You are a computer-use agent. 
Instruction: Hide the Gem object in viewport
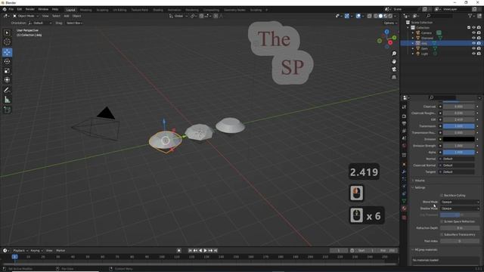click(473, 48)
